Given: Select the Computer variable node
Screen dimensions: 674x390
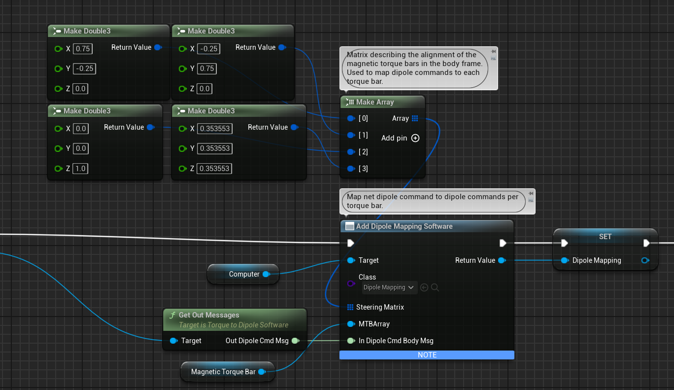Looking at the screenshot, I should click(x=243, y=274).
